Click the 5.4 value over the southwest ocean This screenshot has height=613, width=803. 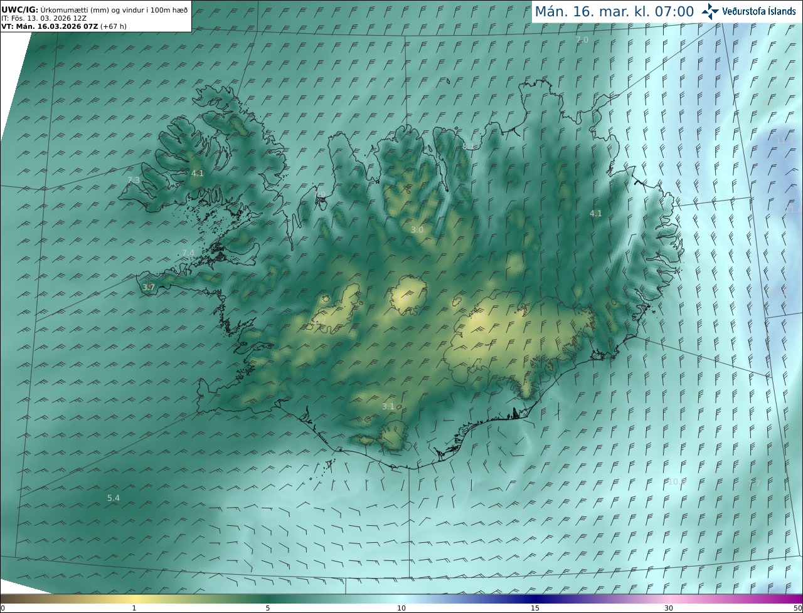pyautogui.click(x=114, y=498)
